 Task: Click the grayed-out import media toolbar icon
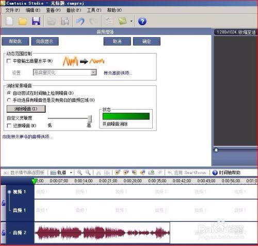point(51,21)
